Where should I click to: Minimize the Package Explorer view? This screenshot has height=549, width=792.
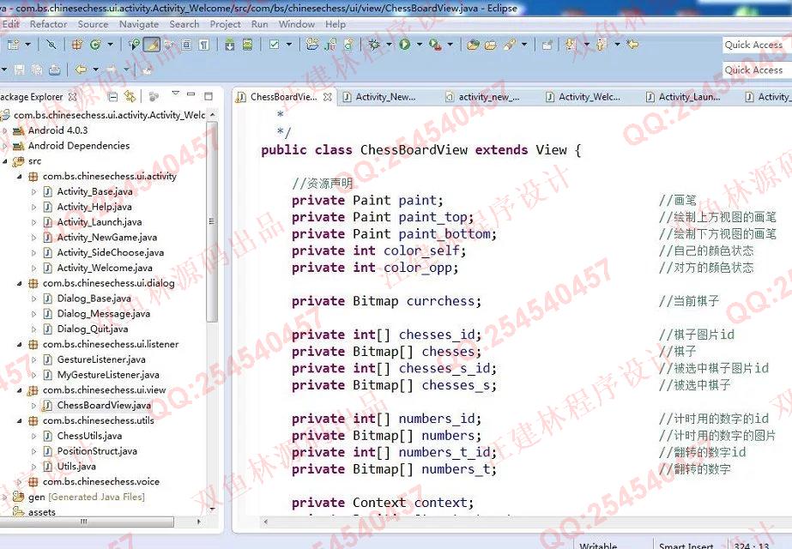click(x=191, y=94)
